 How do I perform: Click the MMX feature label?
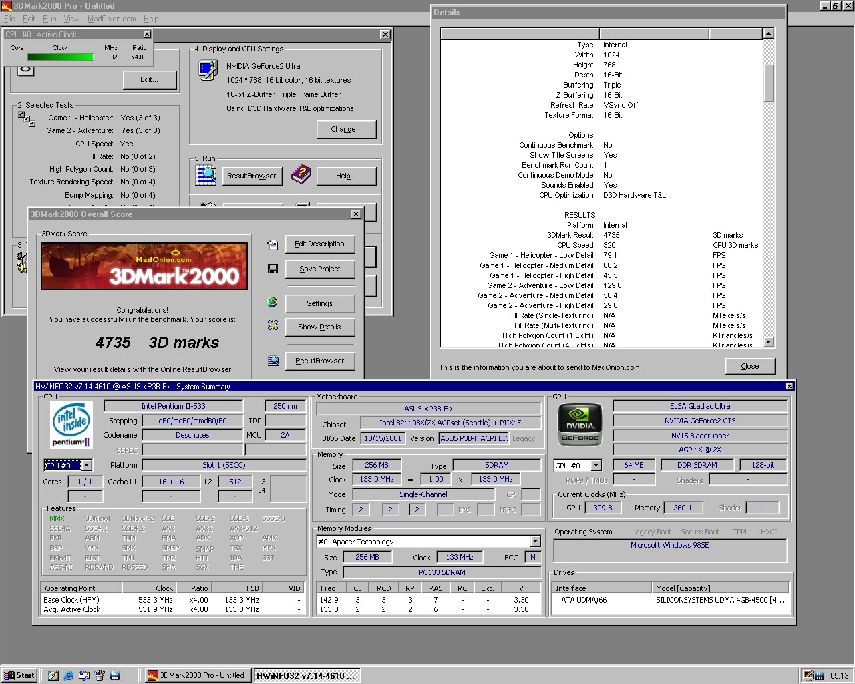coord(57,518)
